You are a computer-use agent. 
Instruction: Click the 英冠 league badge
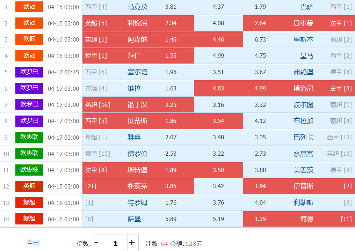(x=29, y=186)
